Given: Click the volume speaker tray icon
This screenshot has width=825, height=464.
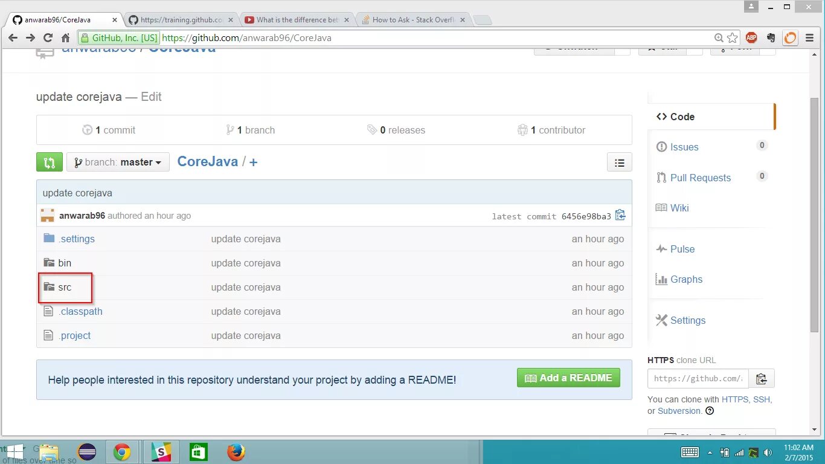Looking at the screenshot, I should coord(768,452).
